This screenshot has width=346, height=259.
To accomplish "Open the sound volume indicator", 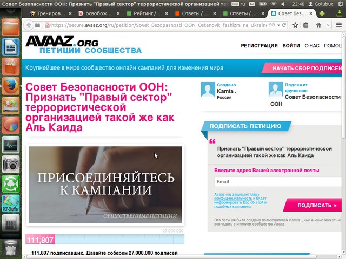I will pos(284,4).
